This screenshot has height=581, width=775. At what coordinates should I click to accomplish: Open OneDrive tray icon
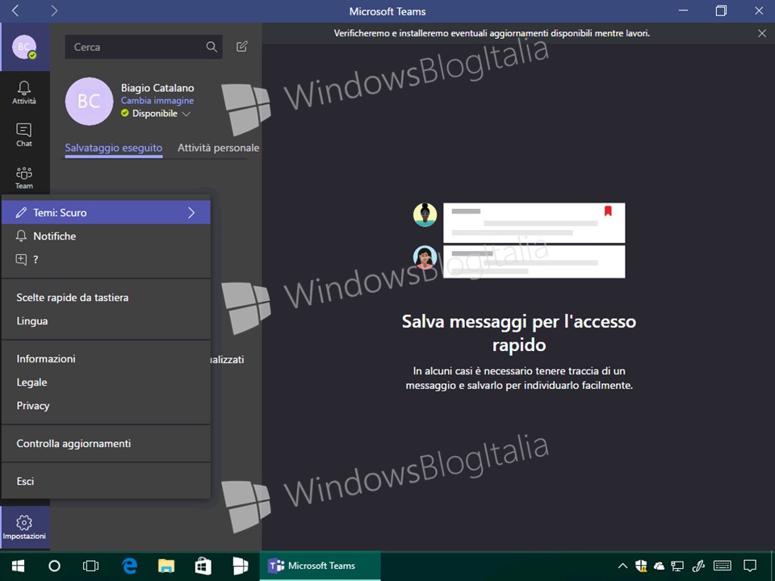[x=659, y=566]
